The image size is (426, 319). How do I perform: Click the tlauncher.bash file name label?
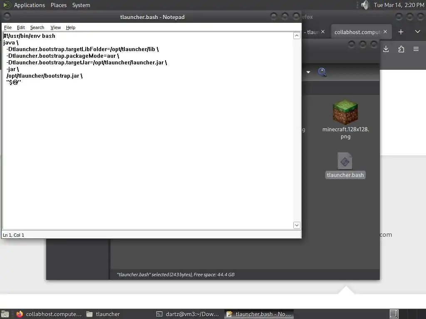point(345,175)
